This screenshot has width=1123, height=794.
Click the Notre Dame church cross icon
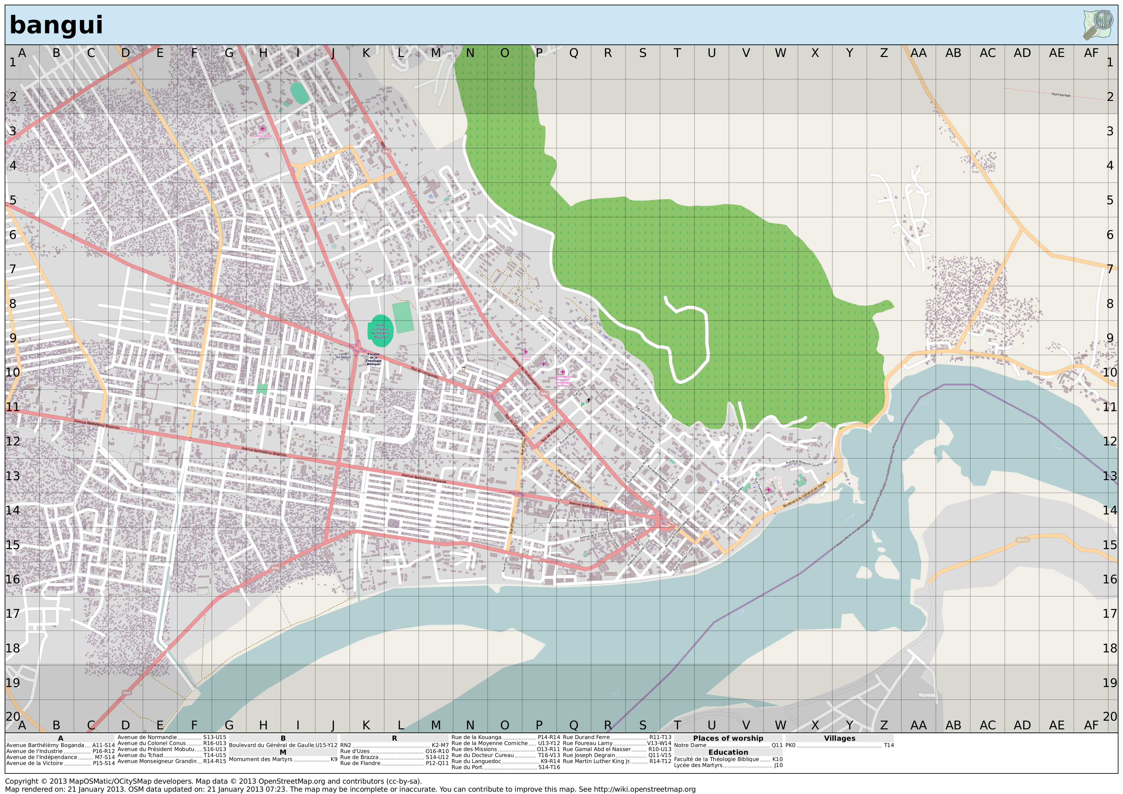point(589,400)
